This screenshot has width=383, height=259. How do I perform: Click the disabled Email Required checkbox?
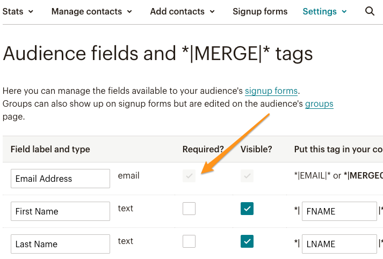189,176
